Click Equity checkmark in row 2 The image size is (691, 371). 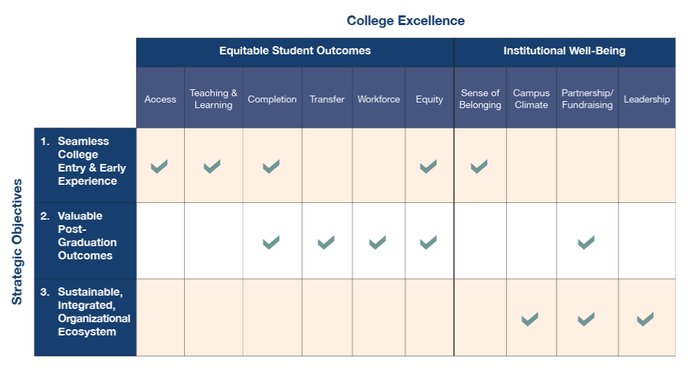(428, 243)
